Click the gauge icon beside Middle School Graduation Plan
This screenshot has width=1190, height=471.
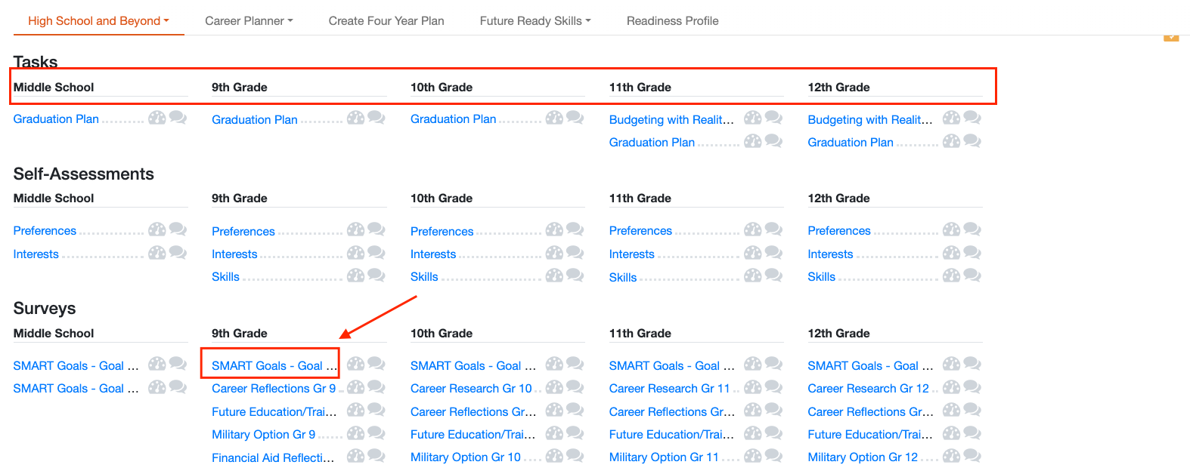[156, 118]
